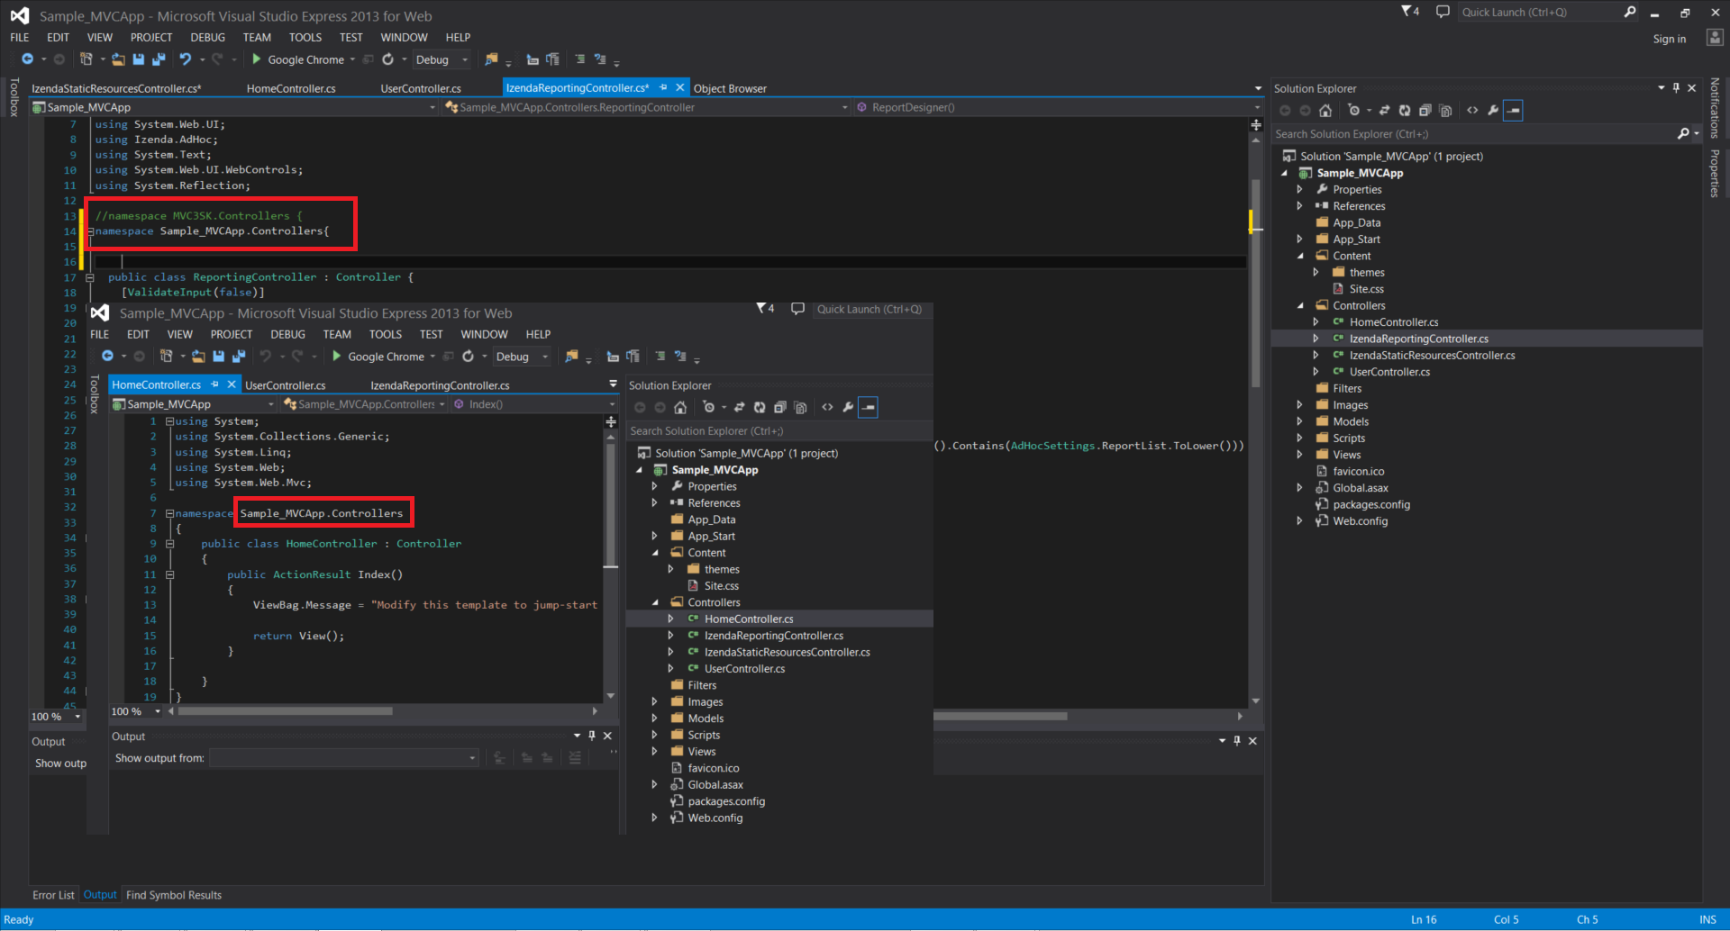The image size is (1730, 931).
Task: Switch to the Object Browser tab
Action: point(730,88)
